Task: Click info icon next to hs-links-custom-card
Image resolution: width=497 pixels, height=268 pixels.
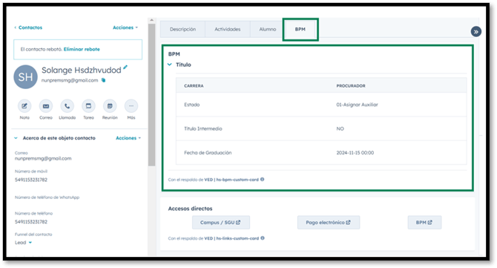Action: [x=263, y=238]
